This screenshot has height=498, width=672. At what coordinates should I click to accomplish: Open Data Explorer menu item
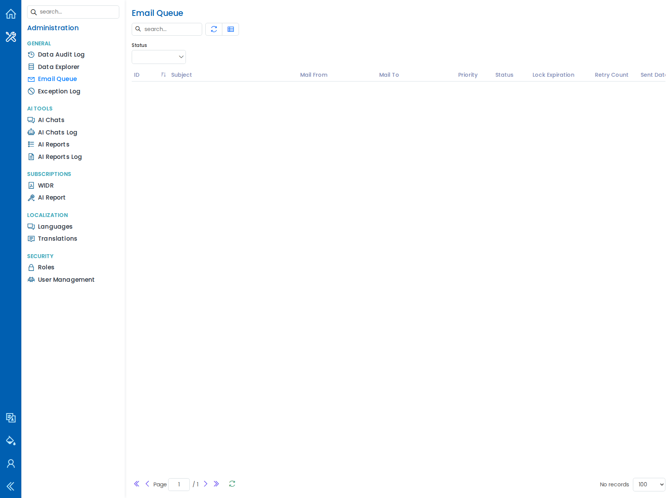pos(58,67)
